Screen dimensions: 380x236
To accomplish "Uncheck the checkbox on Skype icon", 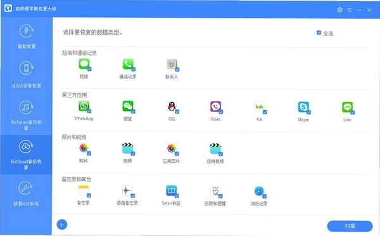I will (309, 112).
